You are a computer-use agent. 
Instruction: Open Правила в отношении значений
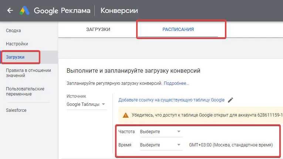(28, 73)
